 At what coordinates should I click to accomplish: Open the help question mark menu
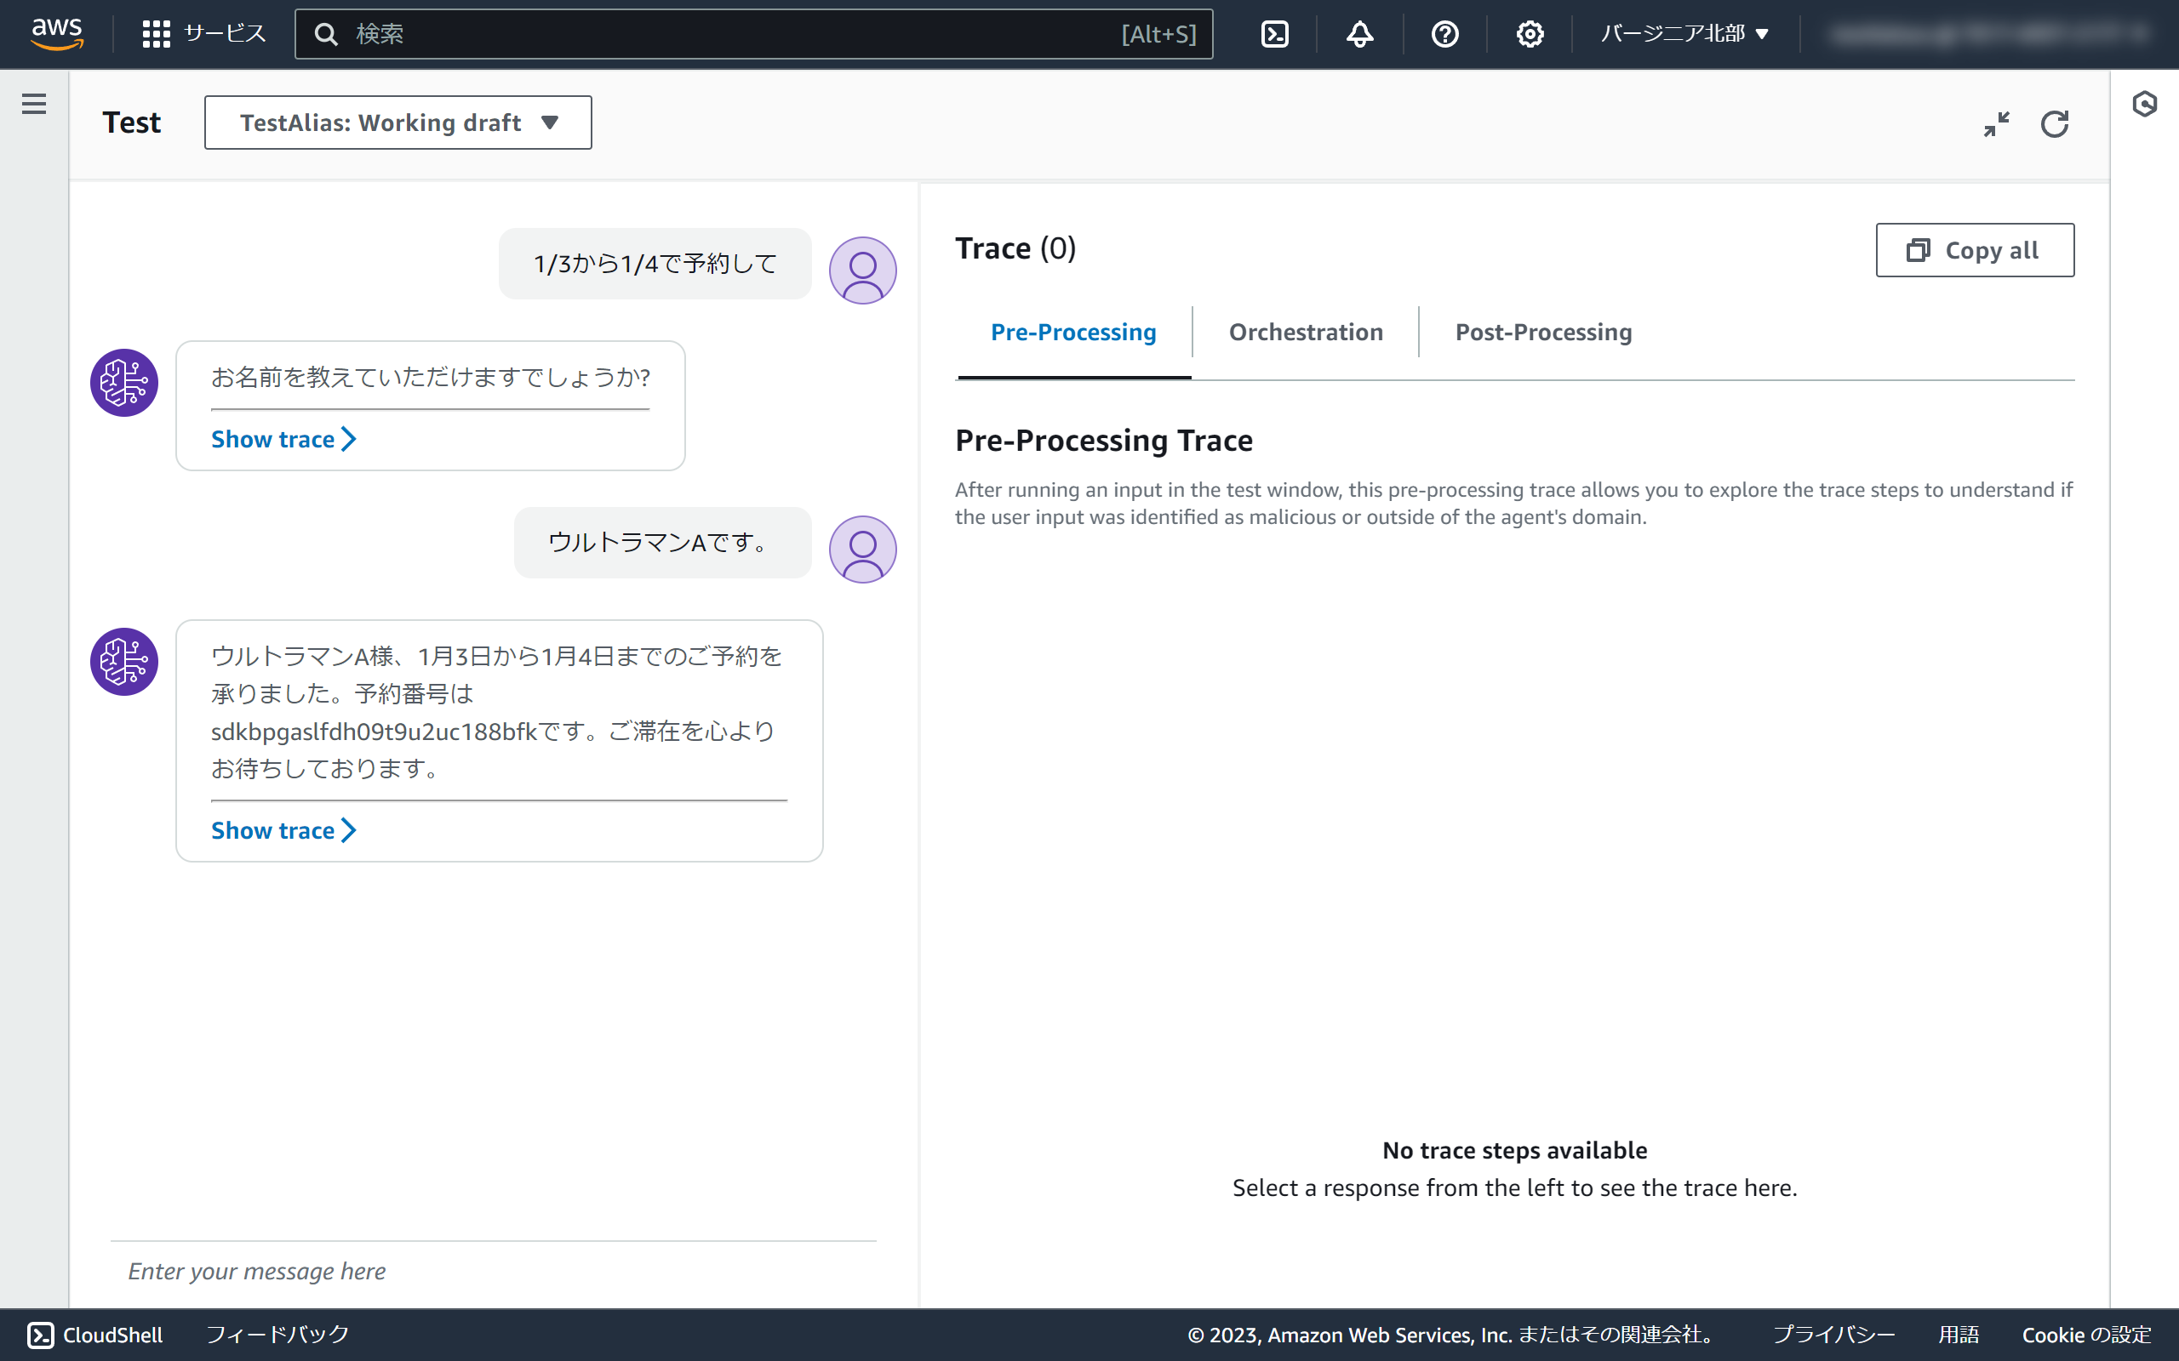pyautogui.click(x=1444, y=34)
